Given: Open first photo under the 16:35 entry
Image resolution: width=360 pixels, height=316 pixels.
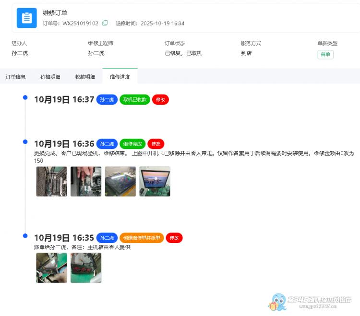Looking at the screenshot, I should pyautogui.click(x=51, y=267).
